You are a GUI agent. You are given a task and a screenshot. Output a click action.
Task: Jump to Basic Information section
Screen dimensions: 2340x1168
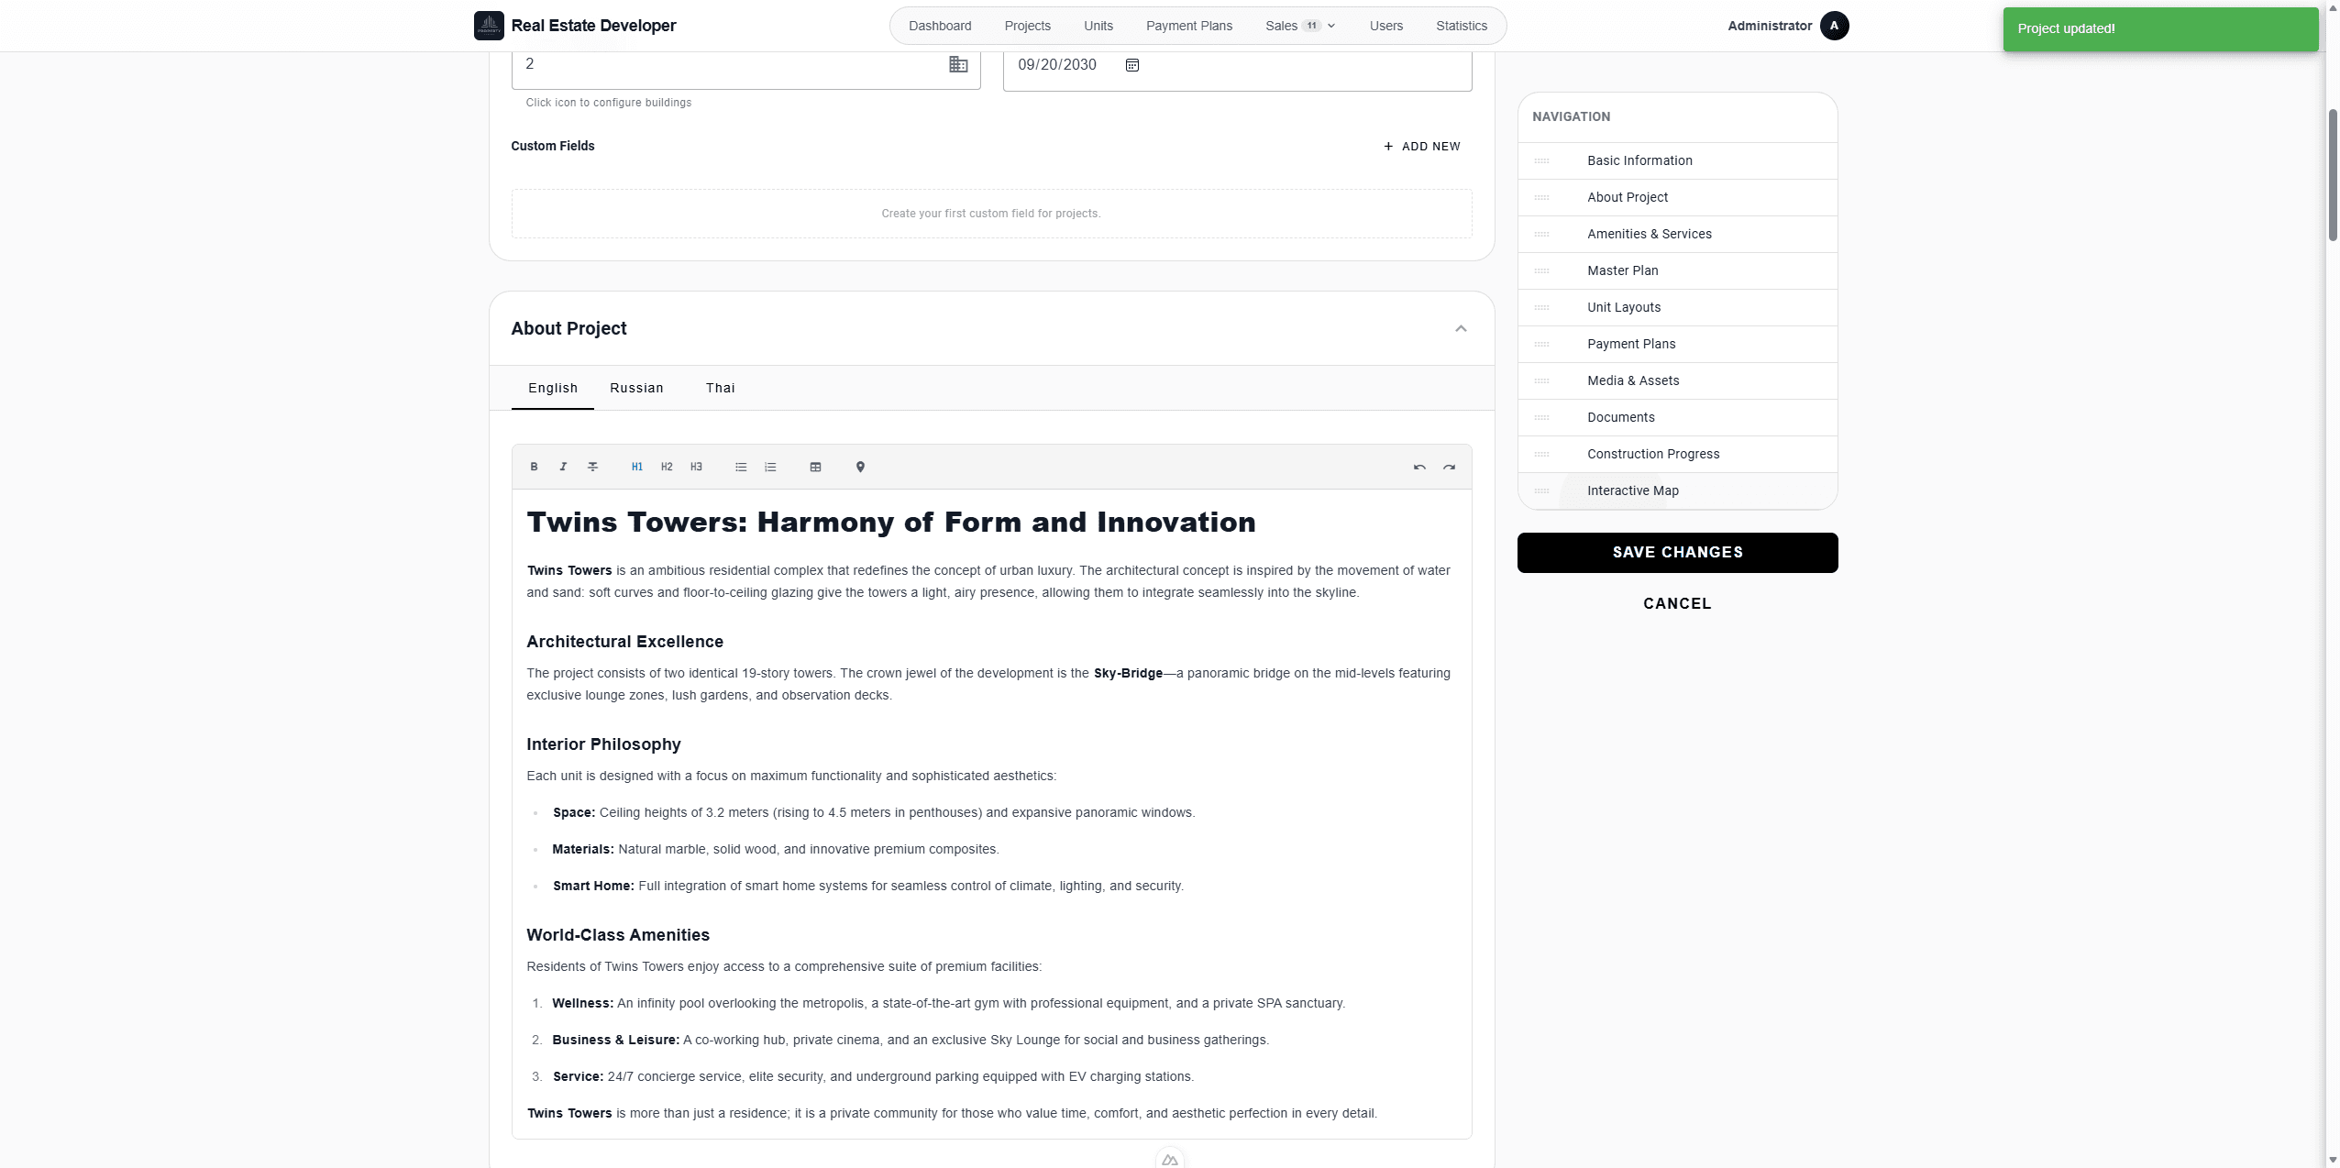coord(1677,160)
